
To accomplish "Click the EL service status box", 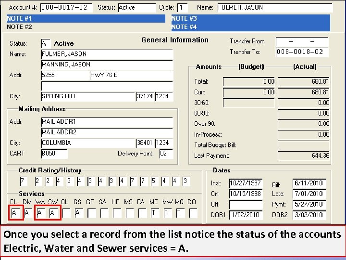I will pyautogui.click(x=15, y=213).
